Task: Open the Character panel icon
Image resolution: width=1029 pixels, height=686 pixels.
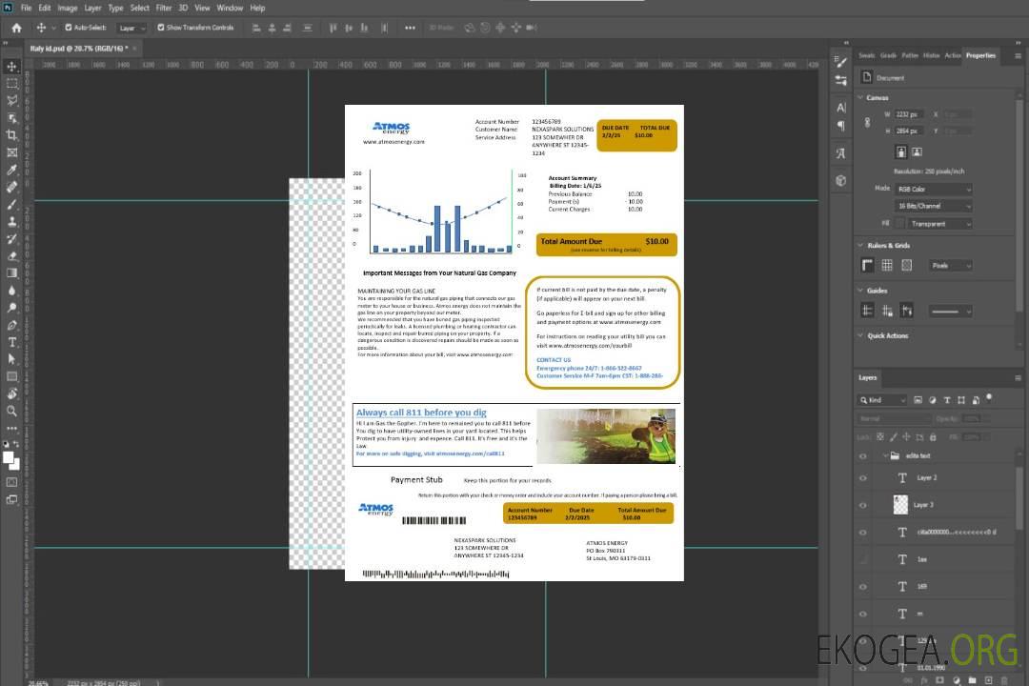Action: click(x=841, y=108)
